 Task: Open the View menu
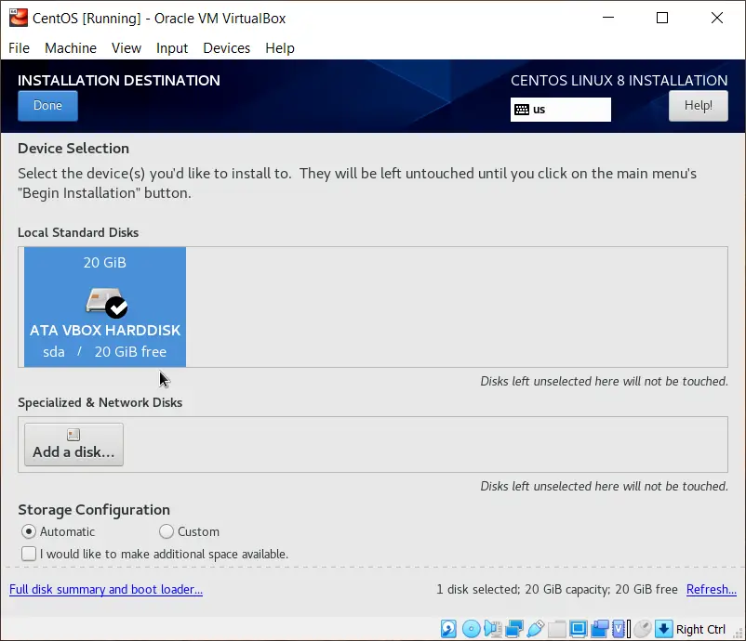pos(127,48)
